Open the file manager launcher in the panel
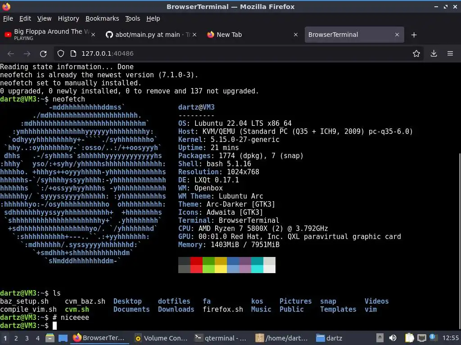 click(x=50, y=338)
